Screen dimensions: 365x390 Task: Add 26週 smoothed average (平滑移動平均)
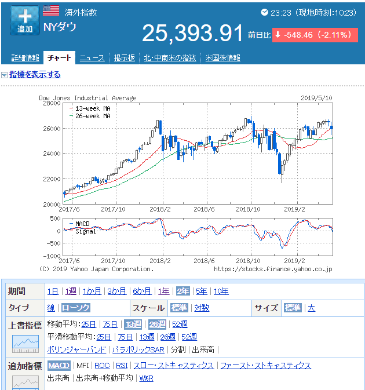coord(168,337)
